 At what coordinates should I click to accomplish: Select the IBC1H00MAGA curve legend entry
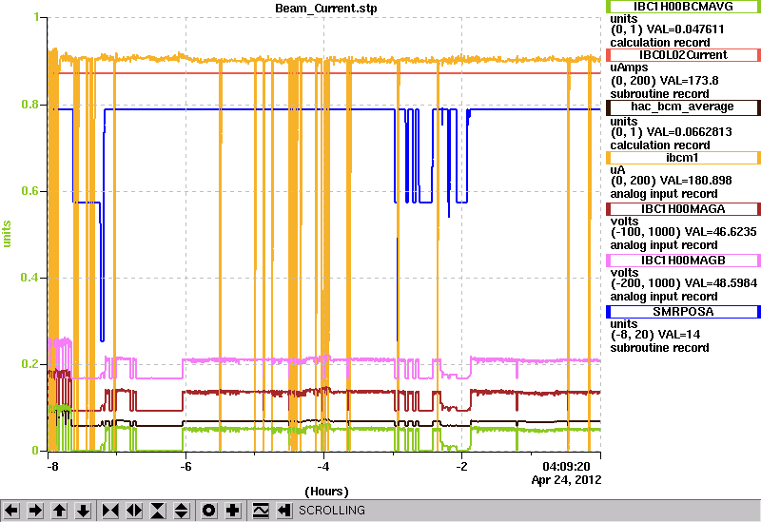point(683,209)
